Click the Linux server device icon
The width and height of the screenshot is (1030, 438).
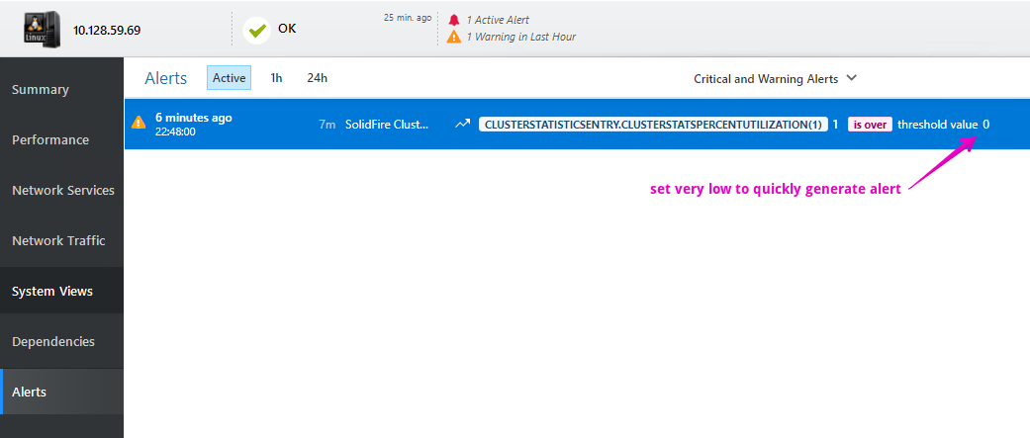(x=42, y=29)
